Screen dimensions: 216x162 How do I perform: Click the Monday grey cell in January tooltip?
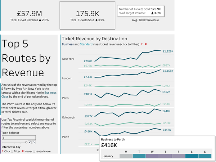click(x=126, y=156)
